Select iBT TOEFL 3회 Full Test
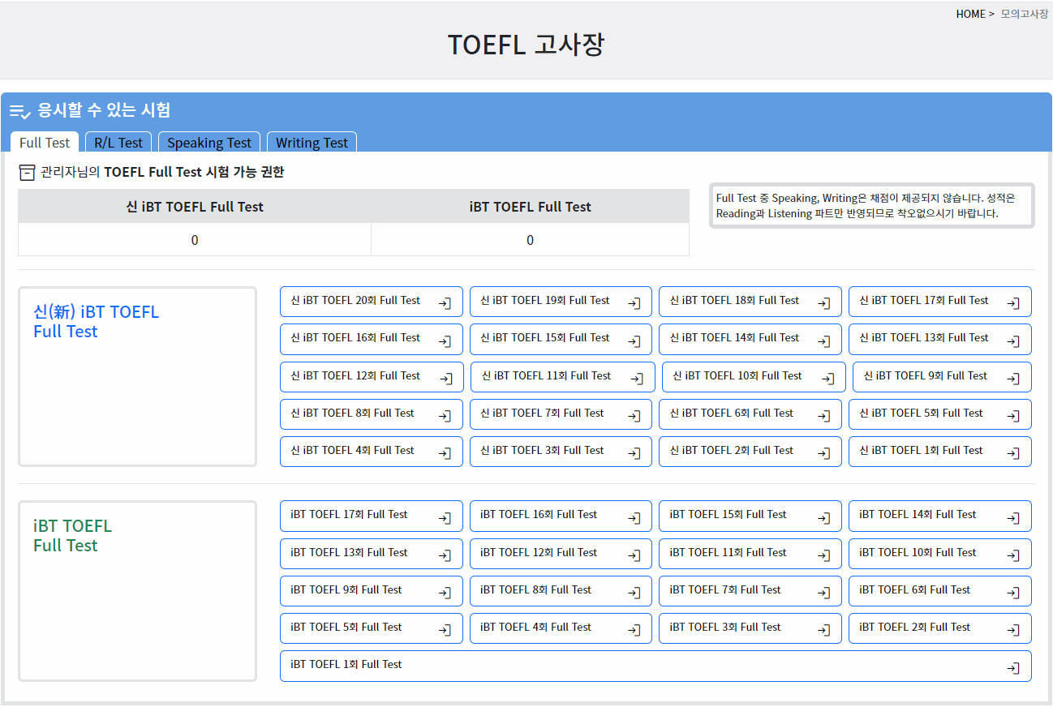1053x707 pixels. [750, 628]
